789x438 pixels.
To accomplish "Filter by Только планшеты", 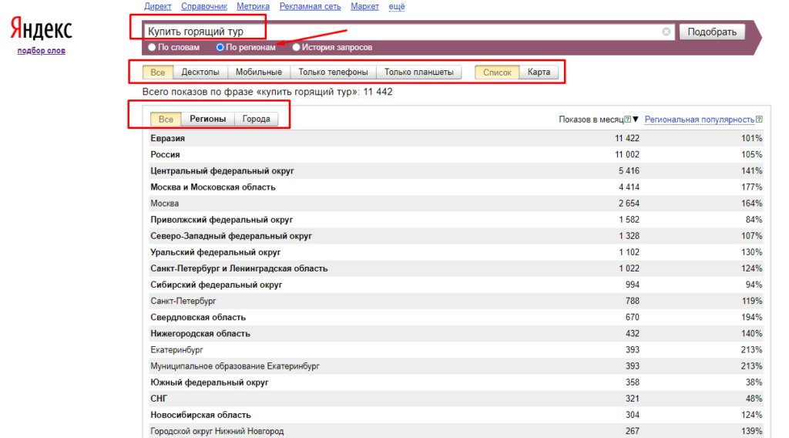I will (419, 72).
